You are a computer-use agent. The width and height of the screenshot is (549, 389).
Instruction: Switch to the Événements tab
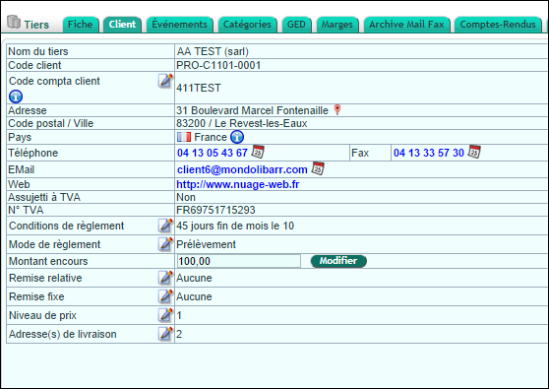pyautogui.click(x=180, y=25)
